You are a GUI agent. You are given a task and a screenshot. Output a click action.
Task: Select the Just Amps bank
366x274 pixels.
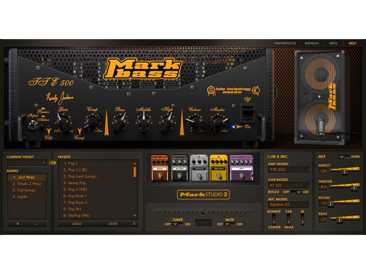pyautogui.click(x=27, y=177)
